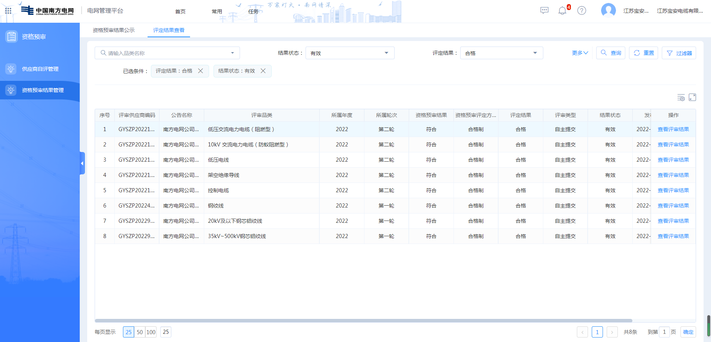Click the horizontal table scrollbar

[x=363, y=320]
